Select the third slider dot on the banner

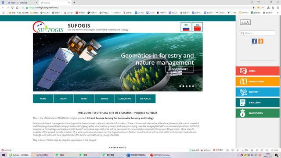click(x=187, y=86)
